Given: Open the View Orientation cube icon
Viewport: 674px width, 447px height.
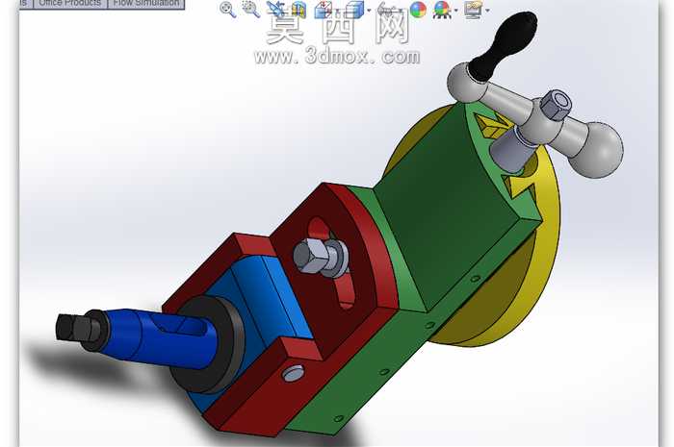Looking at the screenshot, I should pos(323,10).
